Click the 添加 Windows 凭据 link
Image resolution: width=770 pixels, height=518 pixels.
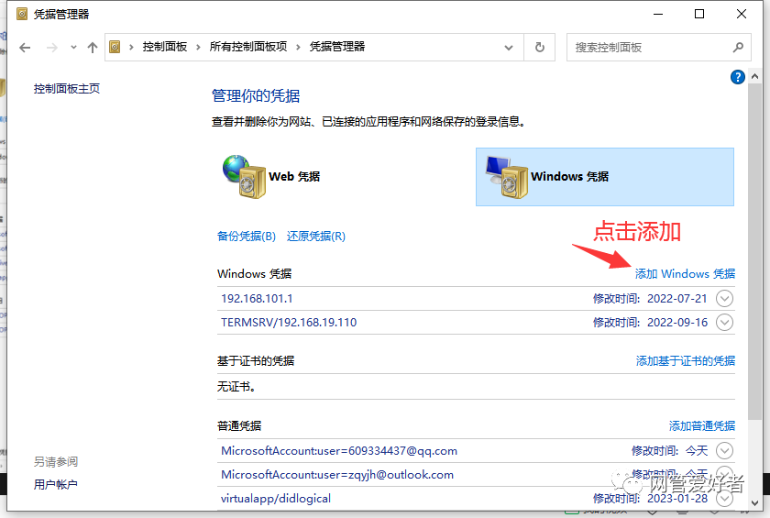pos(685,273)
